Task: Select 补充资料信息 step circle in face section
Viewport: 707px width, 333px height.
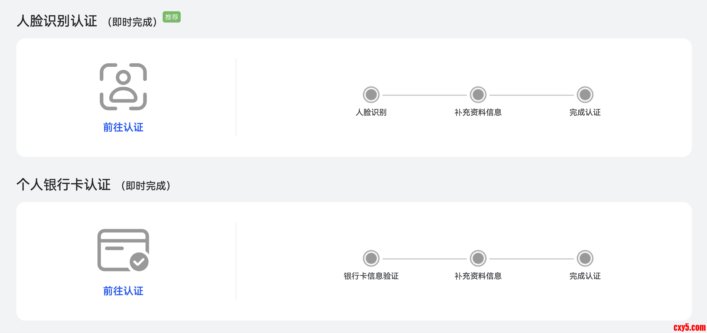Action: [478, 95]
